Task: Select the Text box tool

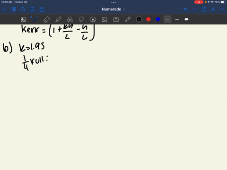Action: [116, 19]
